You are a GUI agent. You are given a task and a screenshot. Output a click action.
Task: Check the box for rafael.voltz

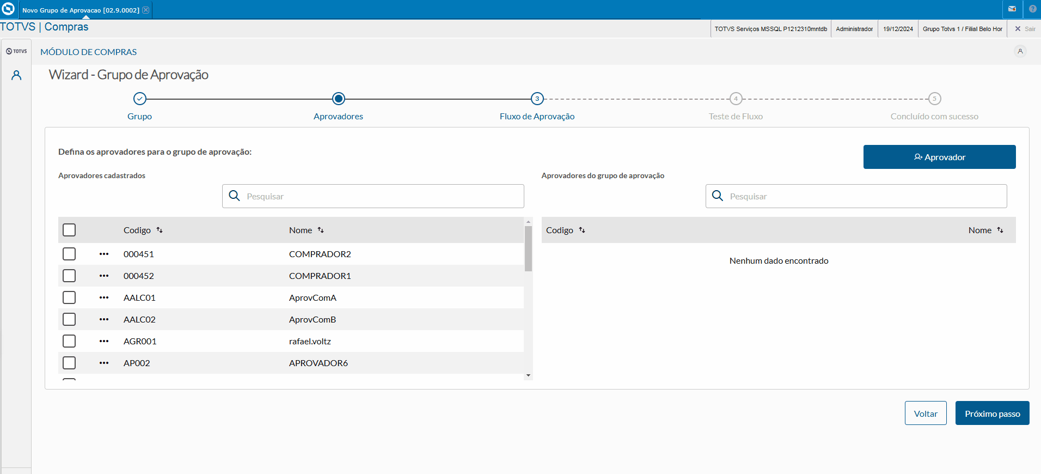[69, 341]
